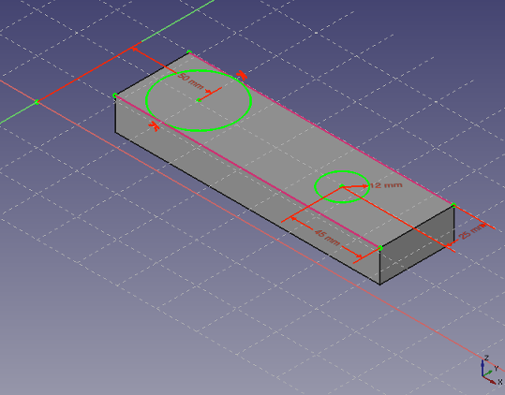Screen dimensions: 505x395
Task: Click the dark right end face of the block
Action: (417, 245)
